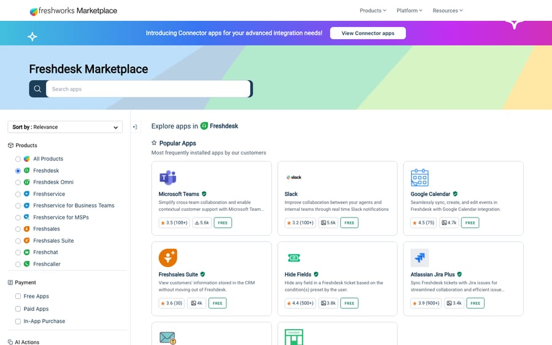This screenshot has width=552, height=345.
Task: Select the All Products radio option
Action: pyautogui.click(x=18, y=159)
